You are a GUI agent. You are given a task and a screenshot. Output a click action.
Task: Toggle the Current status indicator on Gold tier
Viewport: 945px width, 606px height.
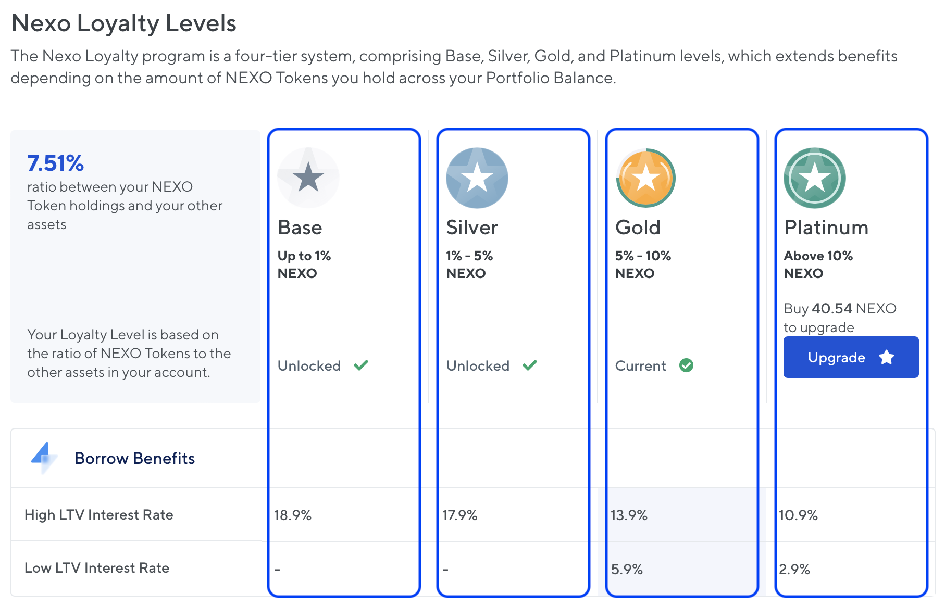point(687,365)
